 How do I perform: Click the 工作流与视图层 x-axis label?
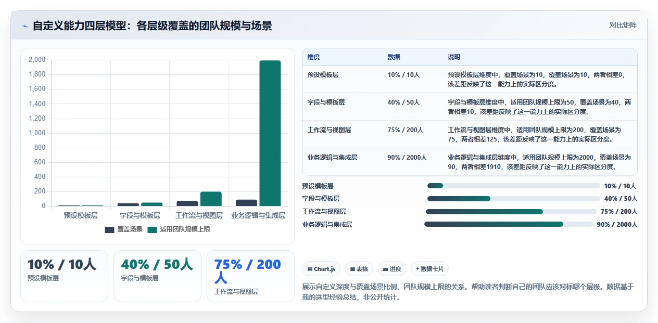click(x=199, y=215)
